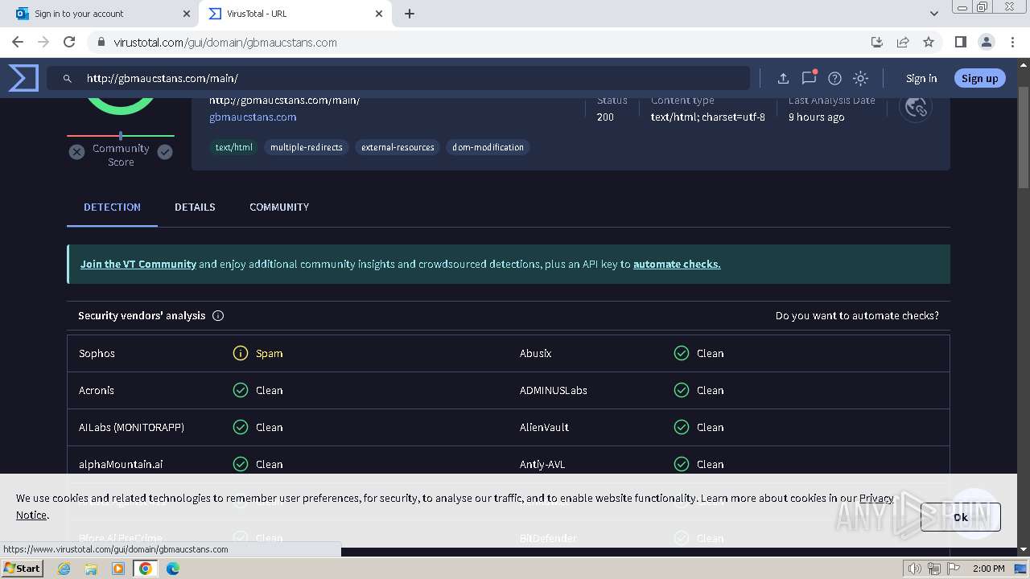Bookmark this page with the star icon
The image size is (1030, 579).
[x=929, y=42]
